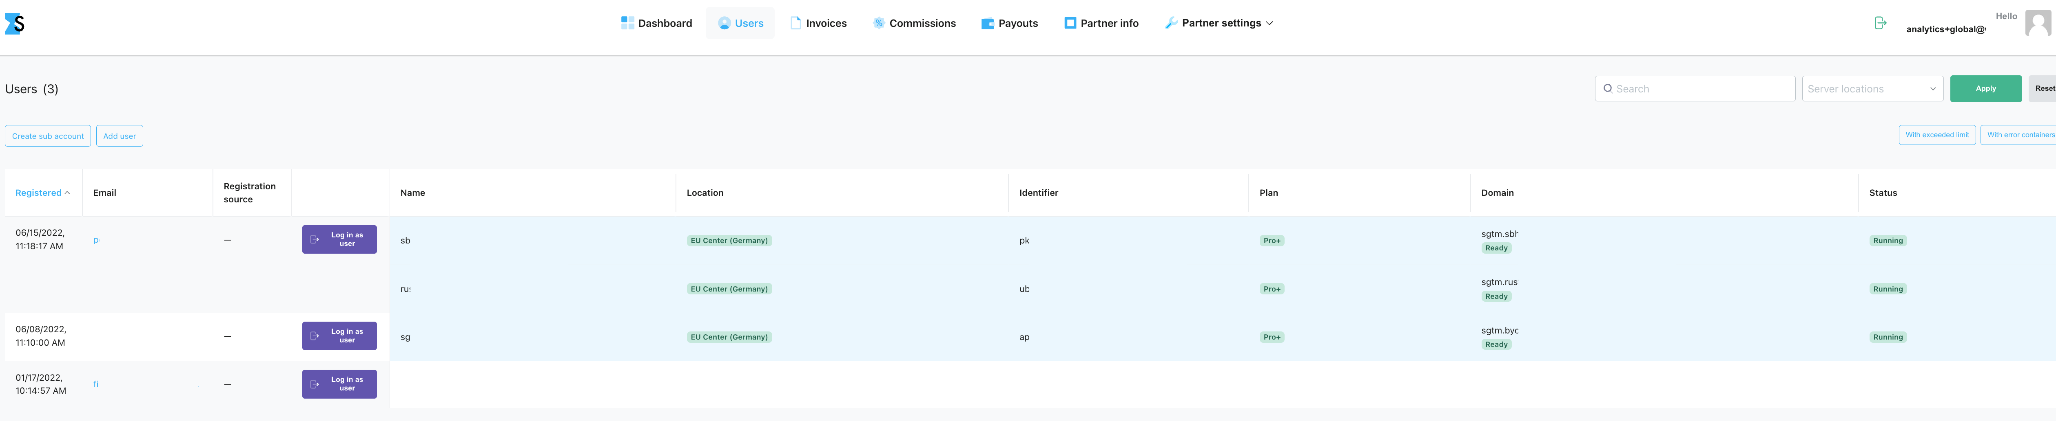Image resolution: width=2056 pixels, height=421 pixels.
Task: Open email link starting with p
Action: coord(96,240)
